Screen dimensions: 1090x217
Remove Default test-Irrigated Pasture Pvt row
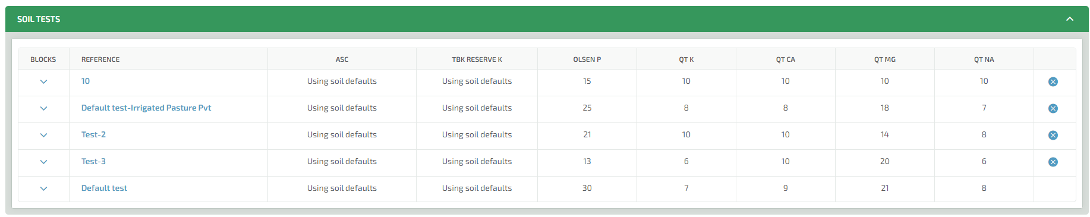(x=1053, y=108)
